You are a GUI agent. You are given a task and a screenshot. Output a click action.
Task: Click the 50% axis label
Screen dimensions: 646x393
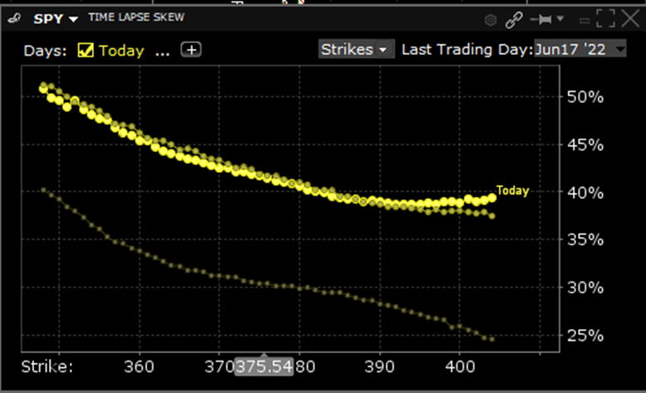[x=585, y=97]
